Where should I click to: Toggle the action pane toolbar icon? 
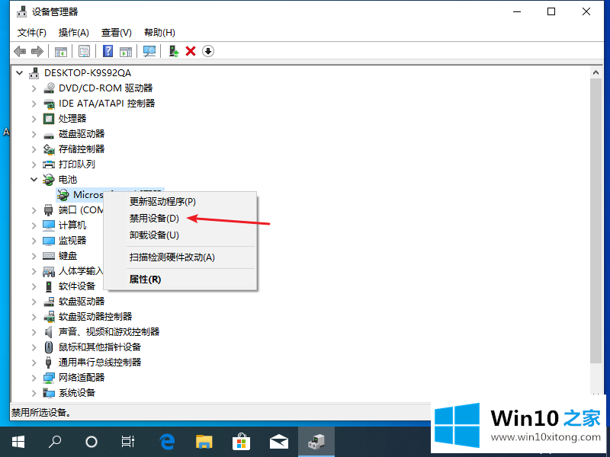point(126,51)
